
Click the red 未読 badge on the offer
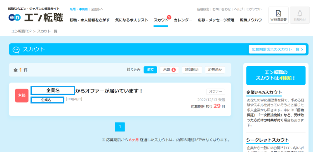tap(22, 95)
